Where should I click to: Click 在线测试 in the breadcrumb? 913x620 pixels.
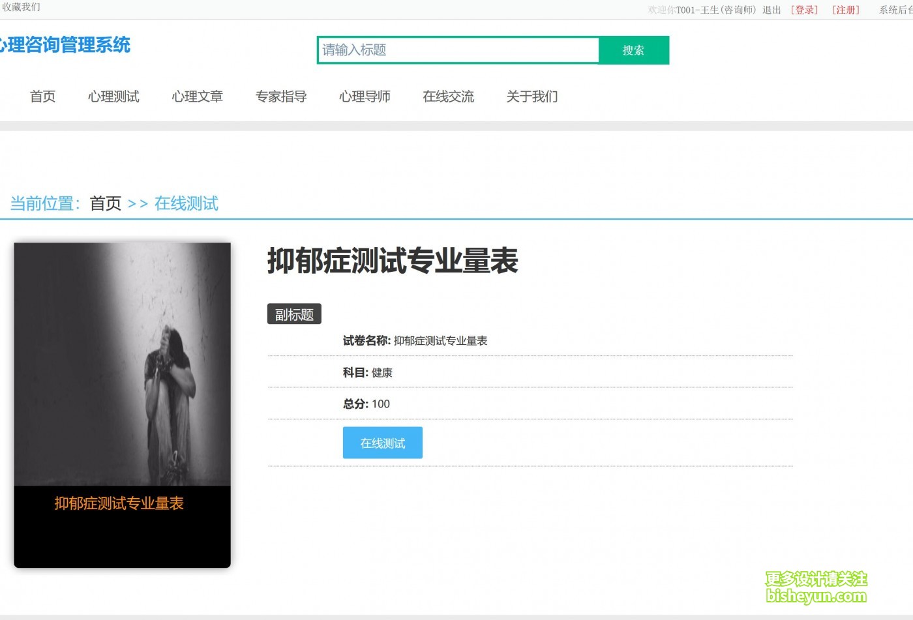187,203
